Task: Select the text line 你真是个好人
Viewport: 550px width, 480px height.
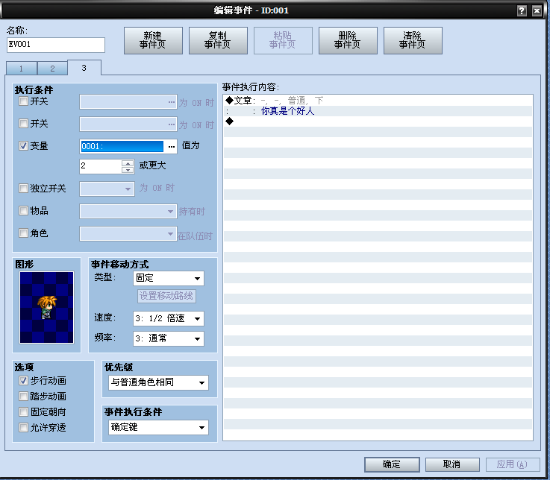Action: (378, 111)
